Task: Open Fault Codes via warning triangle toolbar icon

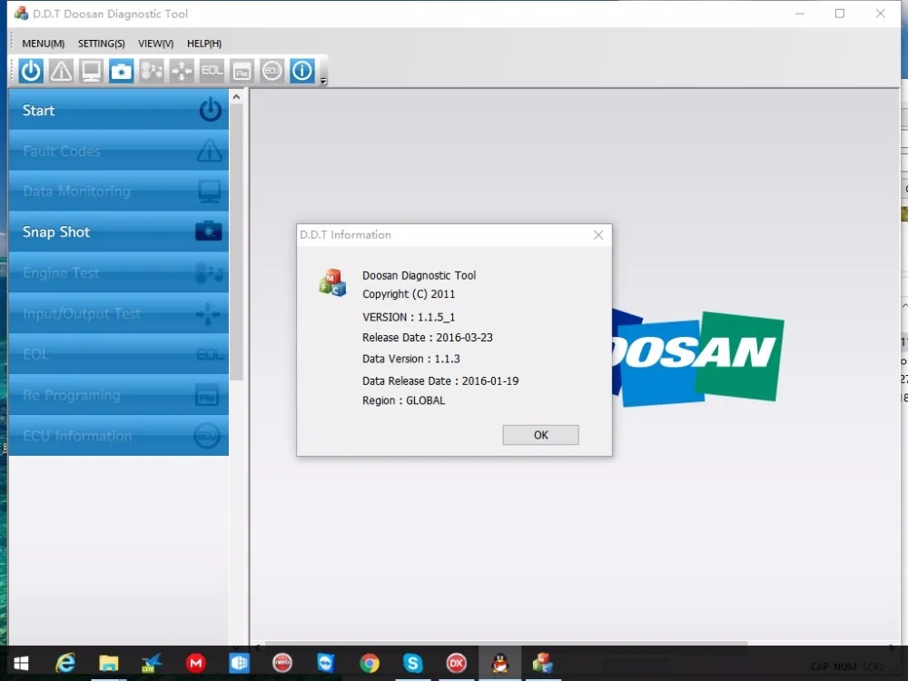Action: 60,70
